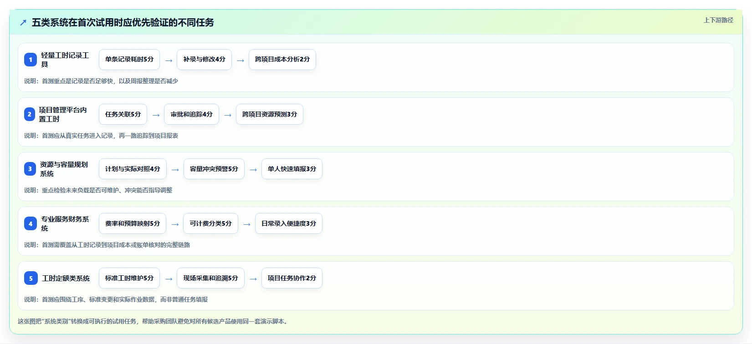Click the note 说明：首测应从真实任务进入记录
The width and height of the screenshot is (752, 344).
(101, 136)
